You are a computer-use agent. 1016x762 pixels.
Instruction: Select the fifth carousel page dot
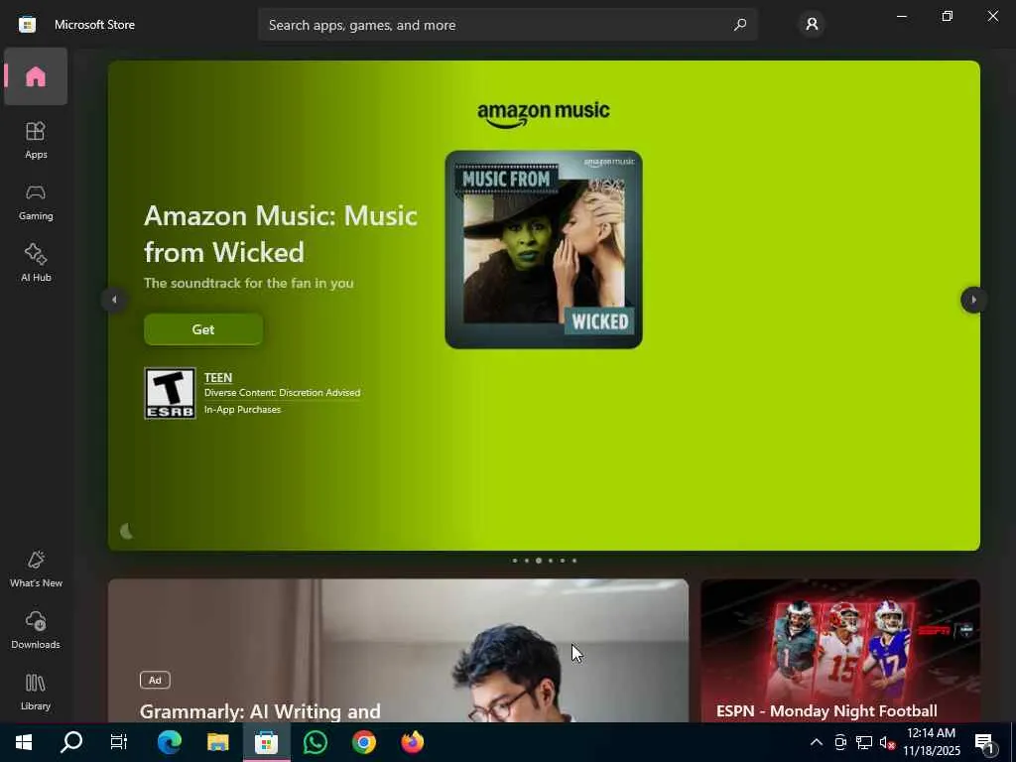point(562,561)
